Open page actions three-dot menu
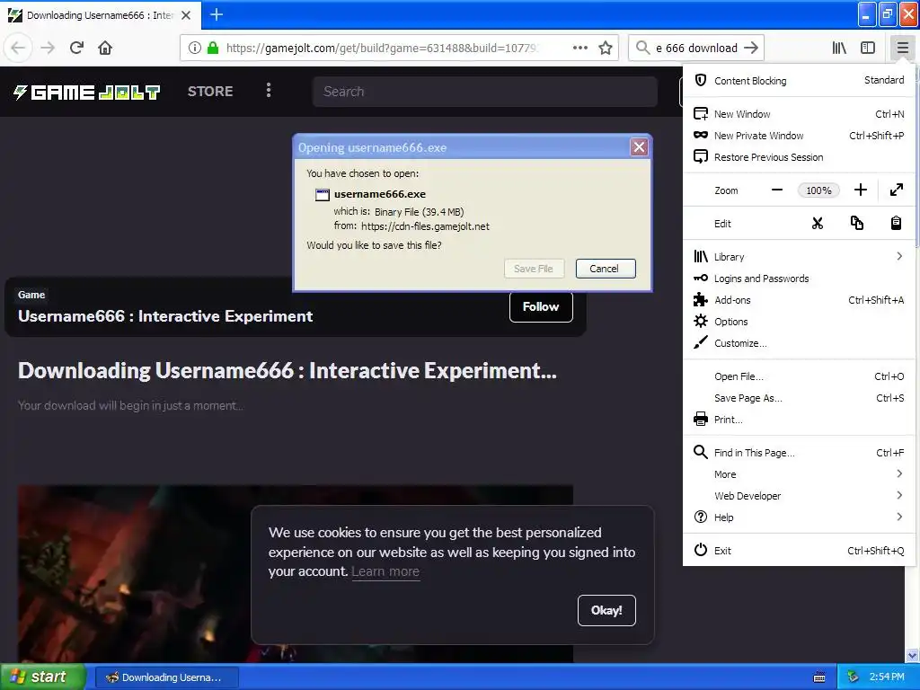The width and height of the screenshot is (920, 690). point(580,49)
